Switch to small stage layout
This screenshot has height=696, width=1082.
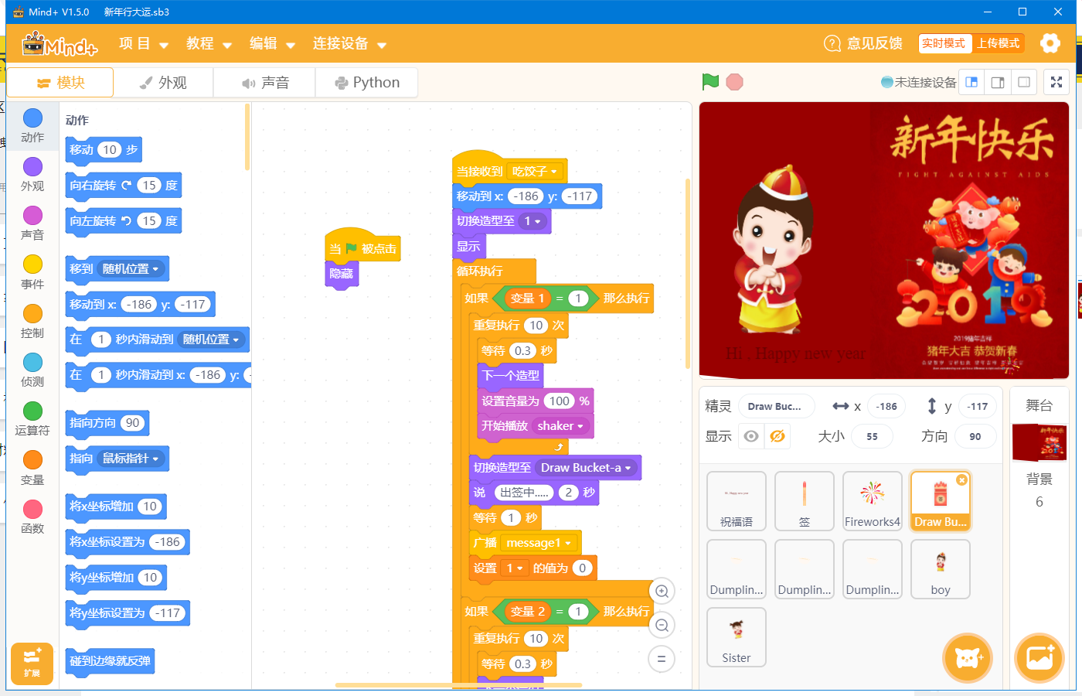point(971,82)
